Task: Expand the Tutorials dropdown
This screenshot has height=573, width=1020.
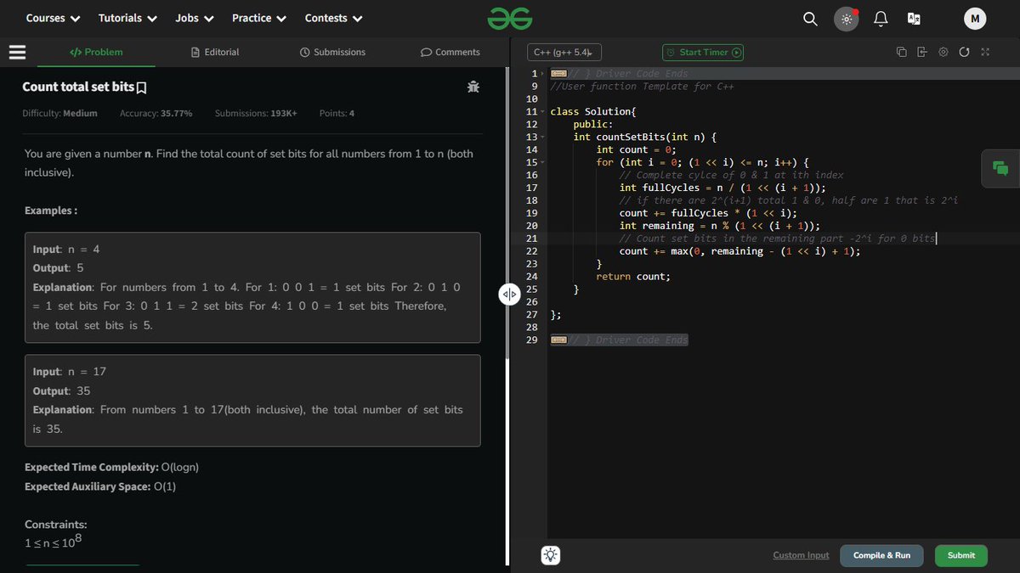Action: 127,18
